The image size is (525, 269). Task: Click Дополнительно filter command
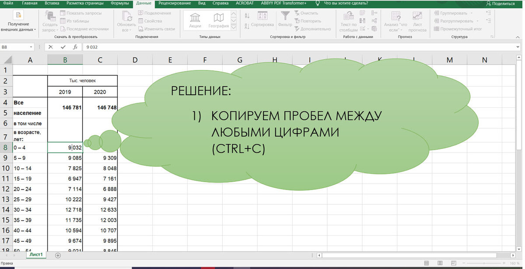click(312, 29)
